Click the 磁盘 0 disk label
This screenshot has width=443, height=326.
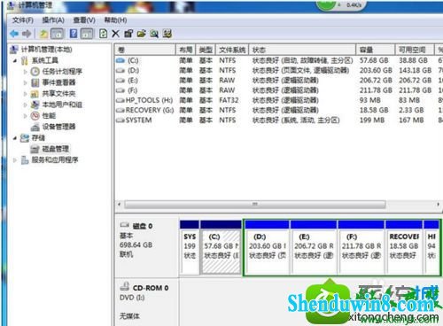point(142,226)
